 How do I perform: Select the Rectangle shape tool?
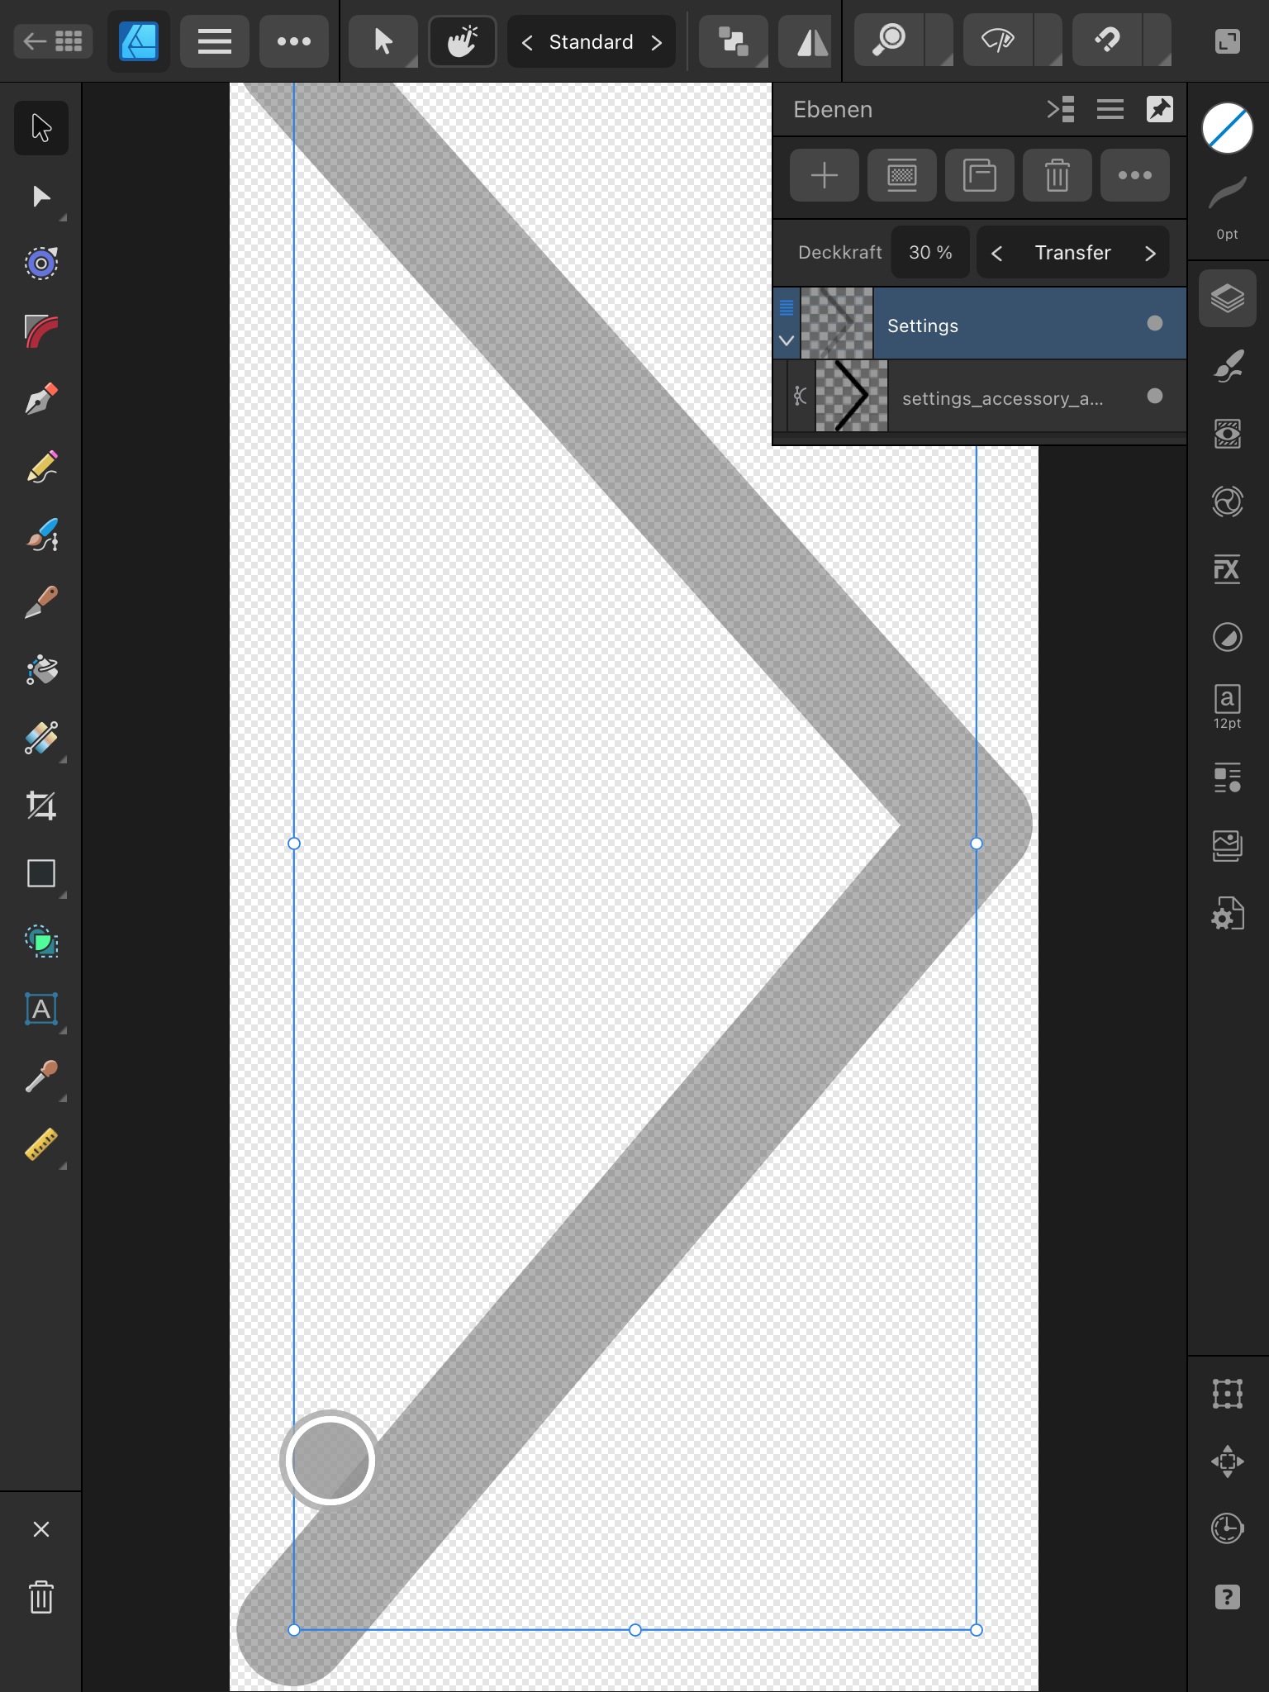(41, 873)
